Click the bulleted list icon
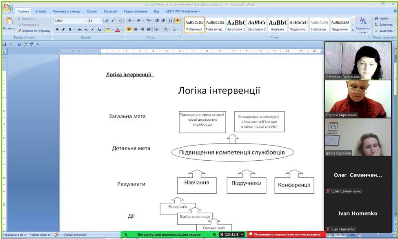The width and height of the screenshot is (398, 239). click(x=129, y=21)
